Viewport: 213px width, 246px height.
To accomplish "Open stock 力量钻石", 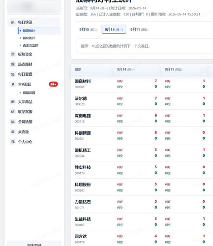I will tap(83, 202).
